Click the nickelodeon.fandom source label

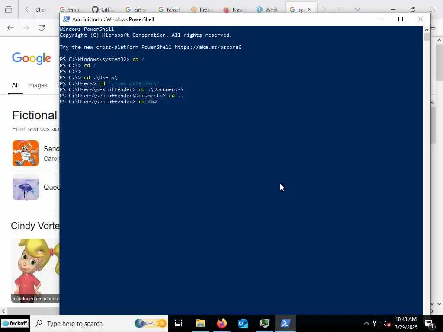click(36, 298)
